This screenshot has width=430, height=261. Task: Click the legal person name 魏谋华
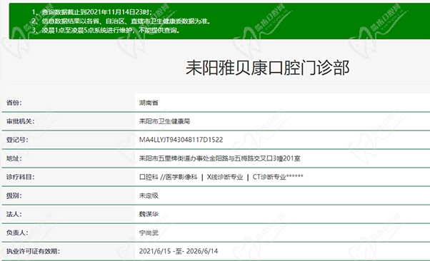click(x=149, y=214)
